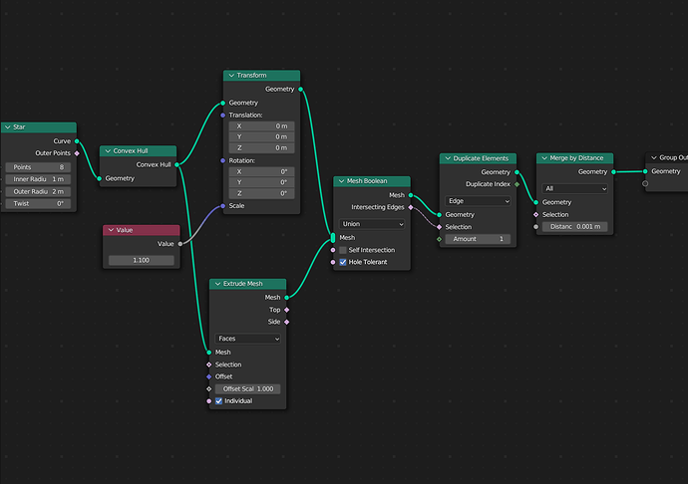Click the Translation X field in Transform

point(261,126)
